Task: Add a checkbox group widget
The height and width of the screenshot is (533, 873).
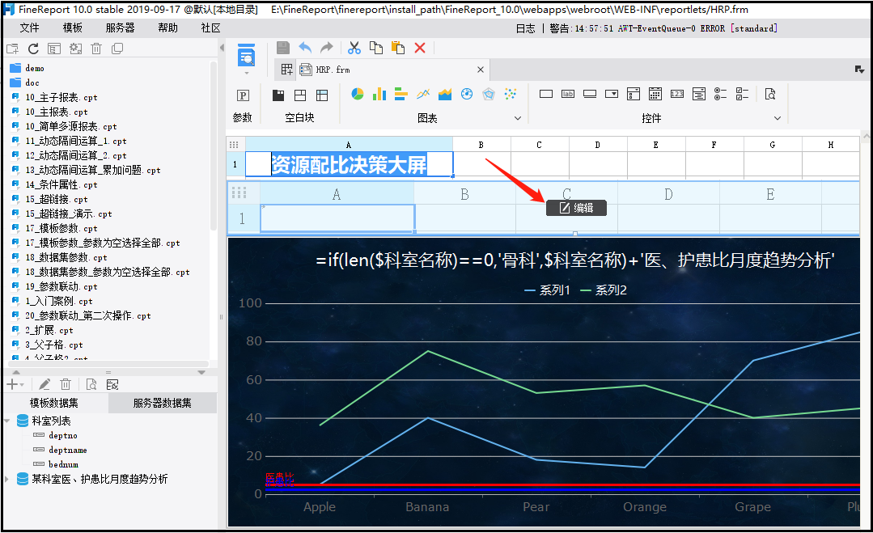Action: click(x=742, y=94)
